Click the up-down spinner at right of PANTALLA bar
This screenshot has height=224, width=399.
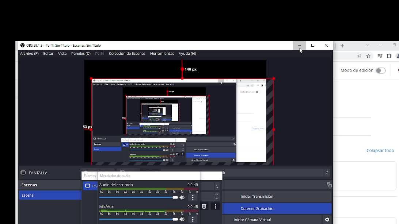click(x=327, y=173)
